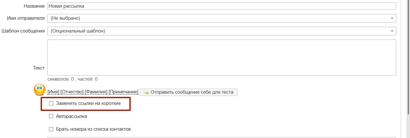
Task: Insert the [Фамилия] placeholder tag
Action: [96, 92]
